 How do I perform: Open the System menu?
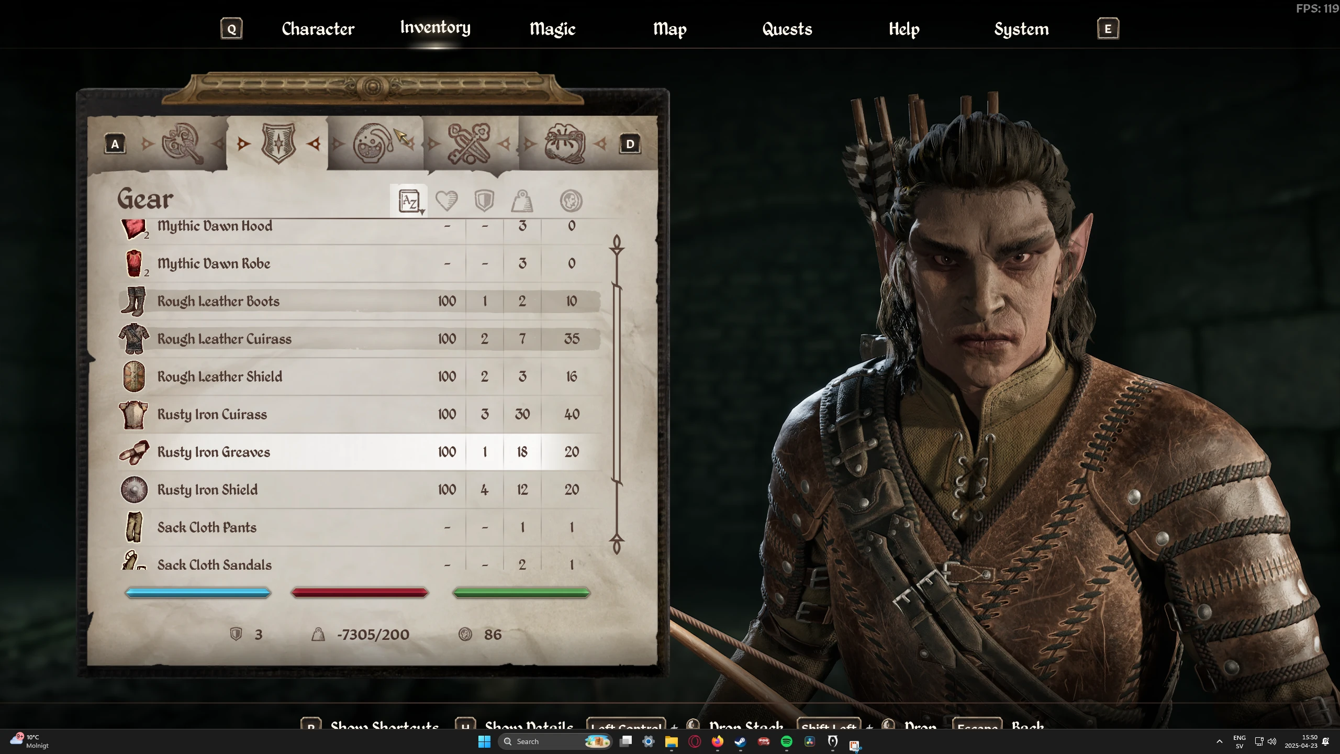[1021, 29]
